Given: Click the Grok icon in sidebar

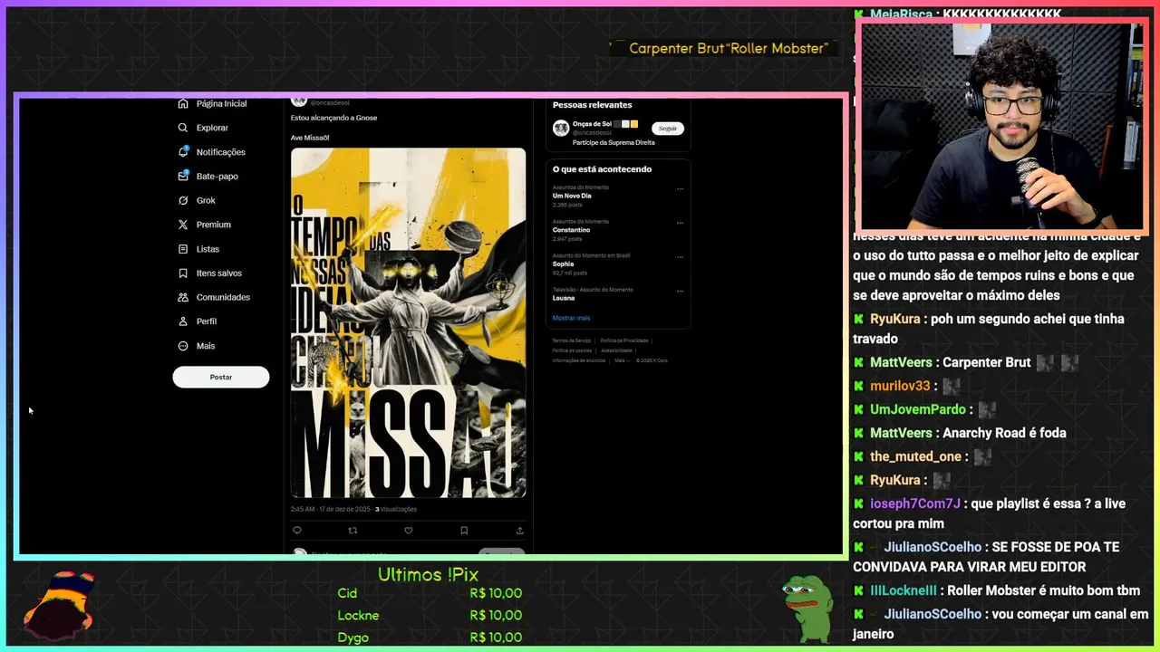Looking at the screenshot, I should [x=183, y=200].
